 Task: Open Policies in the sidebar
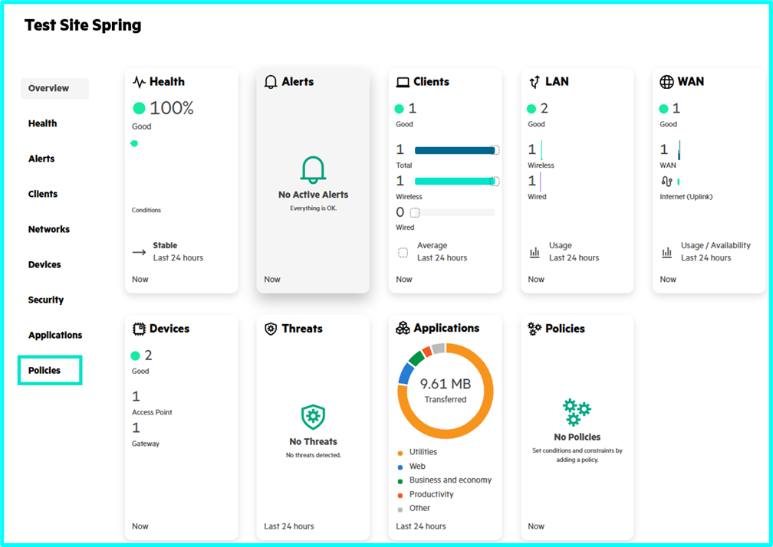coord(50,370)
